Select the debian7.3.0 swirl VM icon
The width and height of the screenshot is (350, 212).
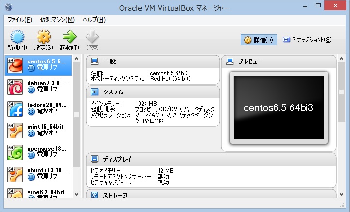[x=15, y=87]
